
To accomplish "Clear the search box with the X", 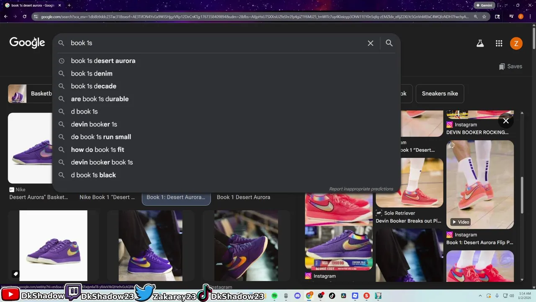I will [370, 43].
